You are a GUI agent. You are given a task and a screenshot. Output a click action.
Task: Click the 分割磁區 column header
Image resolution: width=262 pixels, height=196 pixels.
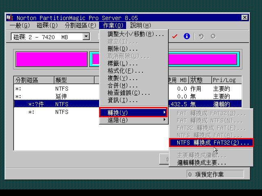34,80
